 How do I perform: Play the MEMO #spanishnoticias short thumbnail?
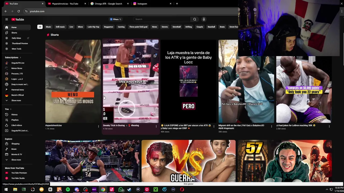coord(73,81)
